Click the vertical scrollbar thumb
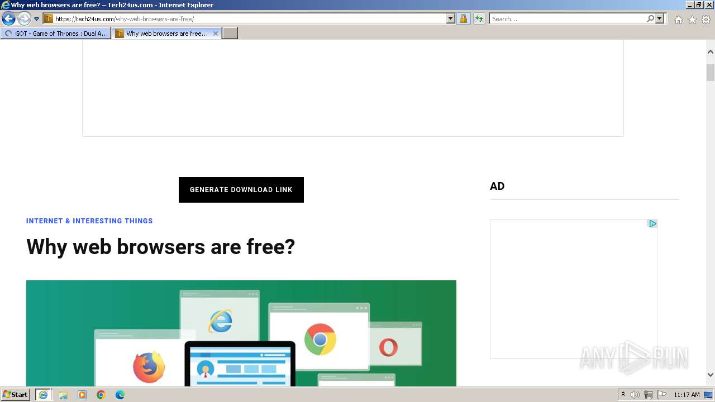The height and width of the screenshot is (402, 715). pyautogui.click(x=711, y=73)
